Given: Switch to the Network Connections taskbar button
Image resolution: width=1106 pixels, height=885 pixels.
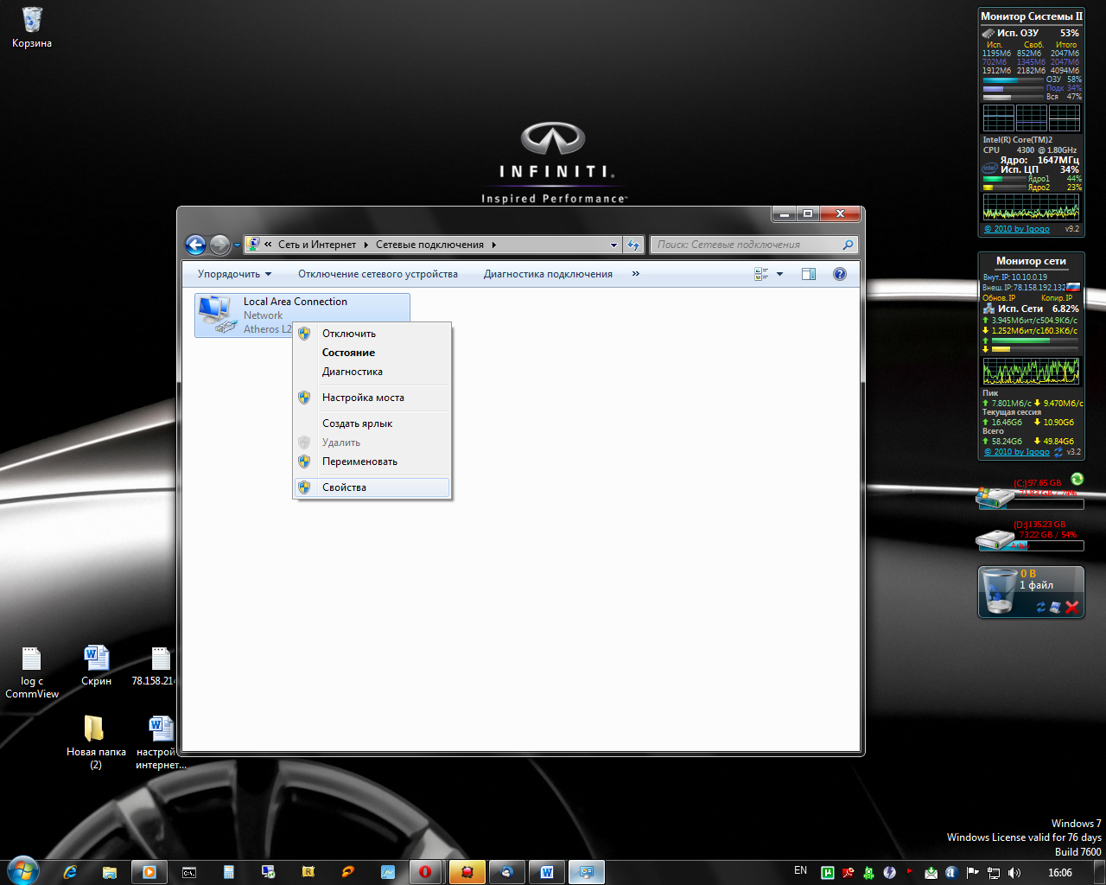Looking at the screenshot, I should (586, 872).
